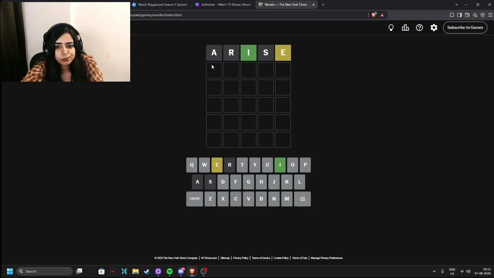This screenshot has height=278, width=494.
Task: Tap the darkened S key on keyboard
Action: 210,182
